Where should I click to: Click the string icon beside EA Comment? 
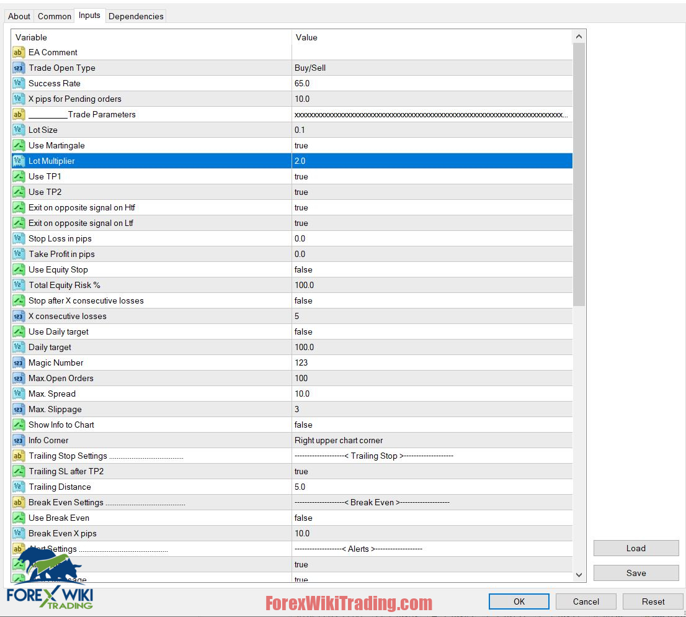click(19, 53)
